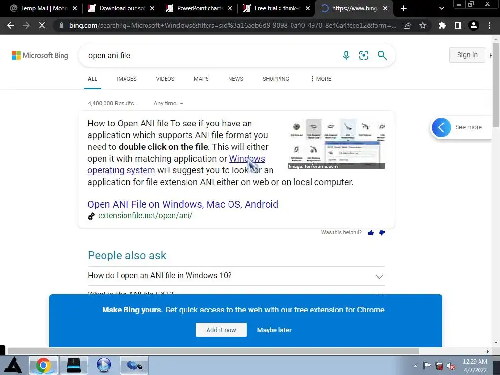The image size is (500, 375).
Task: Open the Any time filter dropdown
Action: coord(168,104)
